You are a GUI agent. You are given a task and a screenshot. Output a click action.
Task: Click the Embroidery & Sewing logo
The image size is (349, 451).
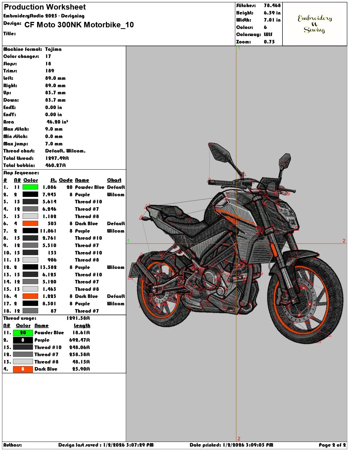tap(315, 24)
